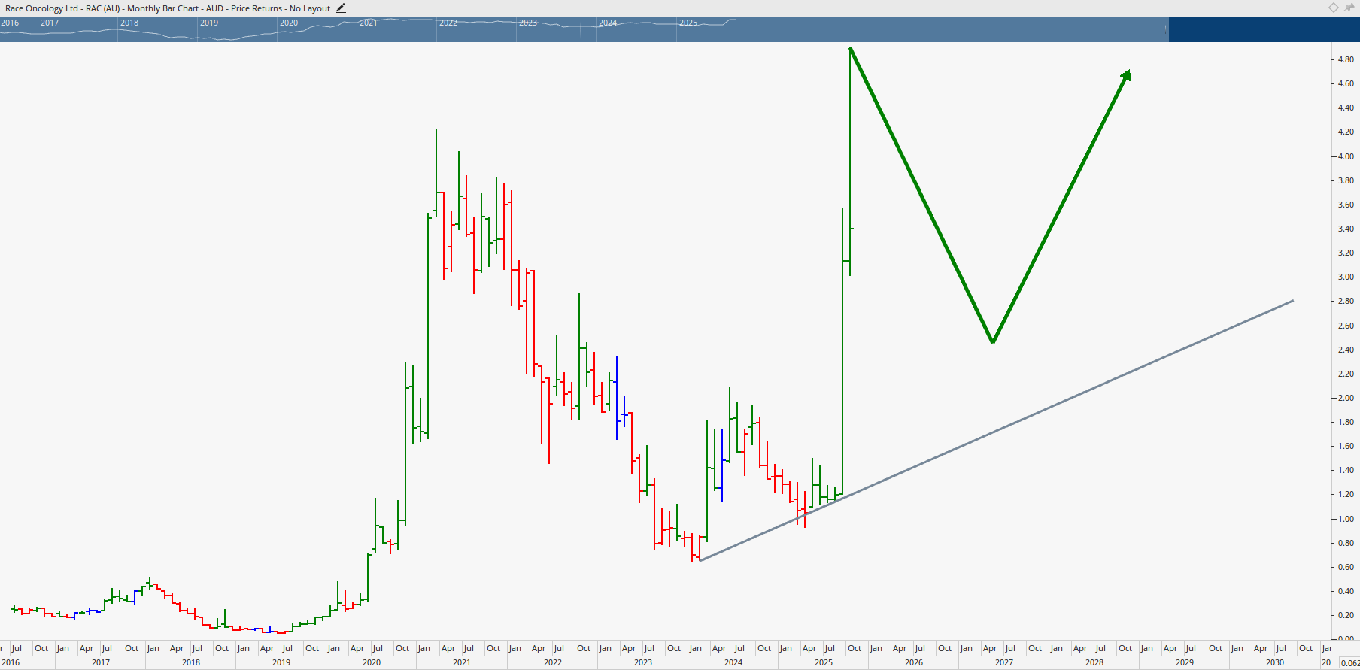Click the 2025 label in the navigator strip

click(688, 23)
